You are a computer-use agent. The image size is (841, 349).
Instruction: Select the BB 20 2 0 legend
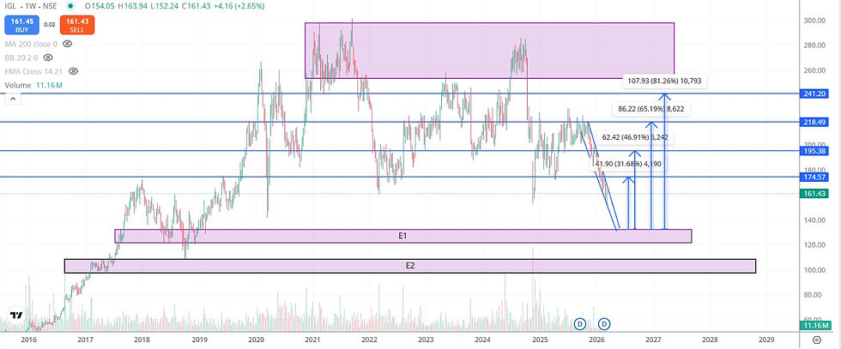point(21,57)
